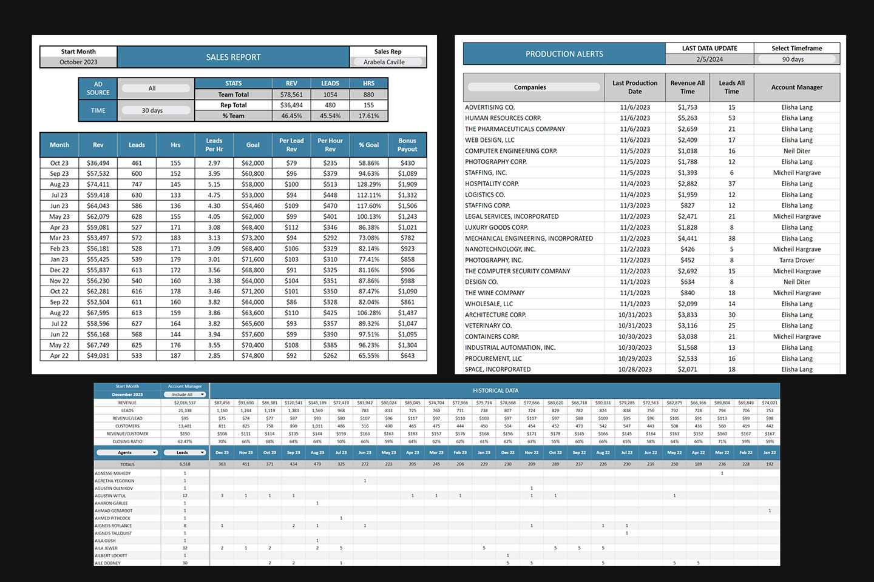874x582 pixels.
Task: Select the Oct 23 month row label
Action: coord(59,163)
